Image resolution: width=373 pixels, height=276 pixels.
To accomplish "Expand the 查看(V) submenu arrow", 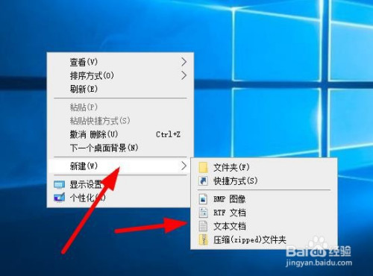I will click(184, 62).
